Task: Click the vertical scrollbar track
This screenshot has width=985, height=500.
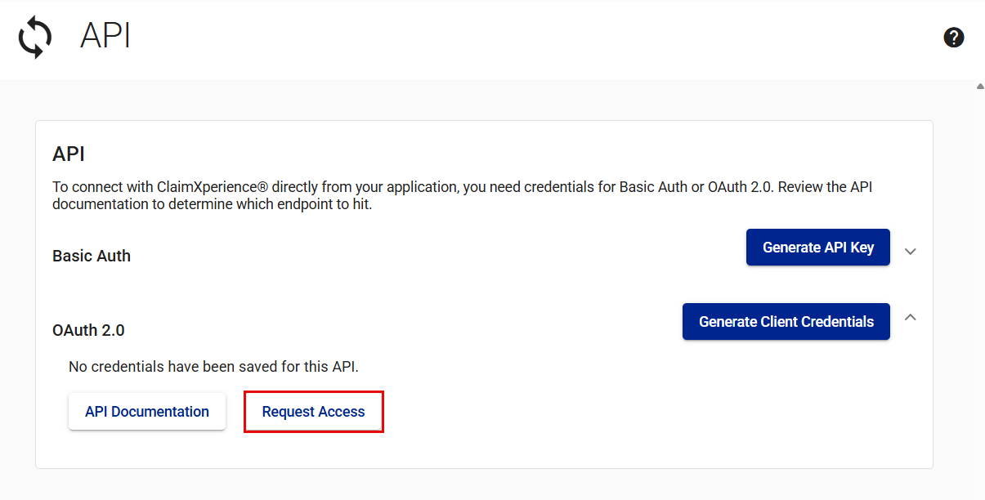Action: tap(979, 286)
